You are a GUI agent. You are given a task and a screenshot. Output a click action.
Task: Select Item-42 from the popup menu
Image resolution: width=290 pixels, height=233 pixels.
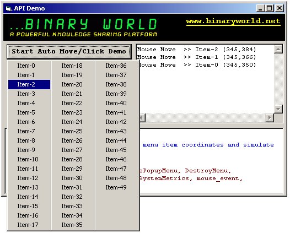[117, 122]
